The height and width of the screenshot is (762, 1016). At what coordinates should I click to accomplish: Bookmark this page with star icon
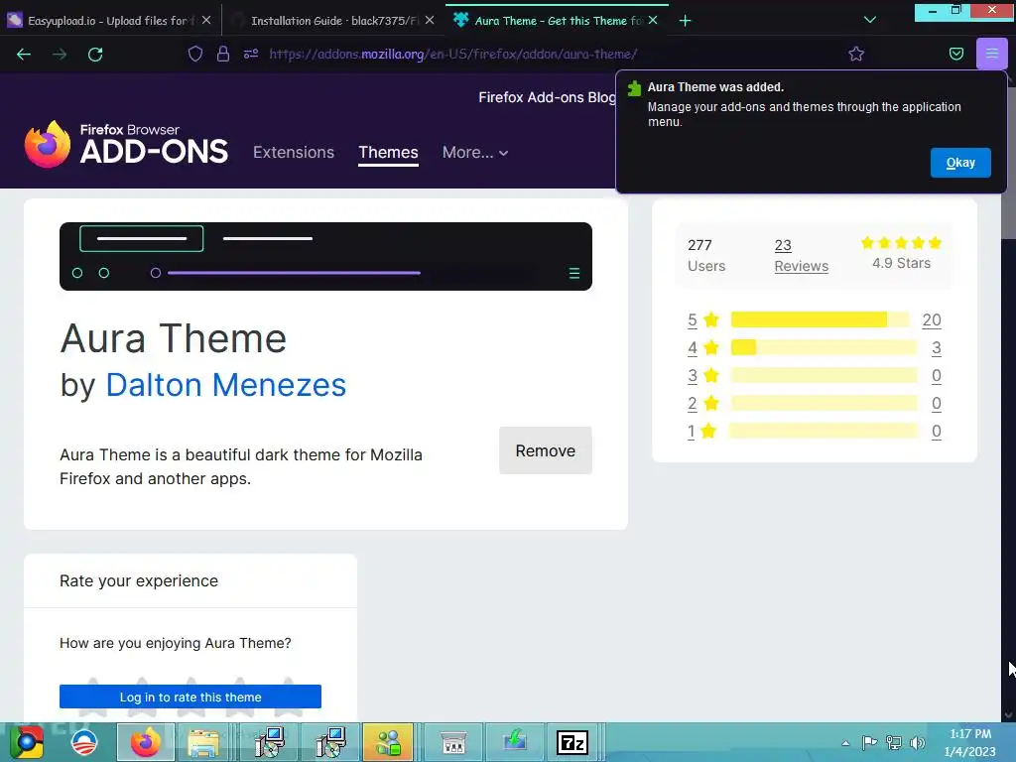pyautogui.click(x=856, y=54)
